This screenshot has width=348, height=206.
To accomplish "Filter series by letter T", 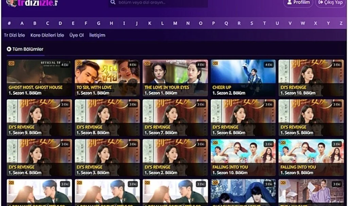I will coord(264,23).
